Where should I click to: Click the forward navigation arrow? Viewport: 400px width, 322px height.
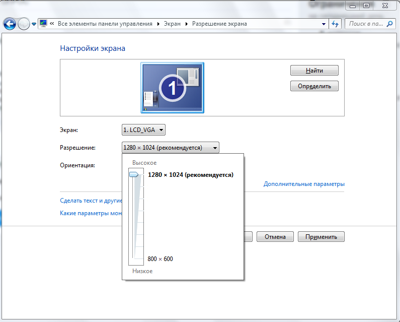(24, 24)
